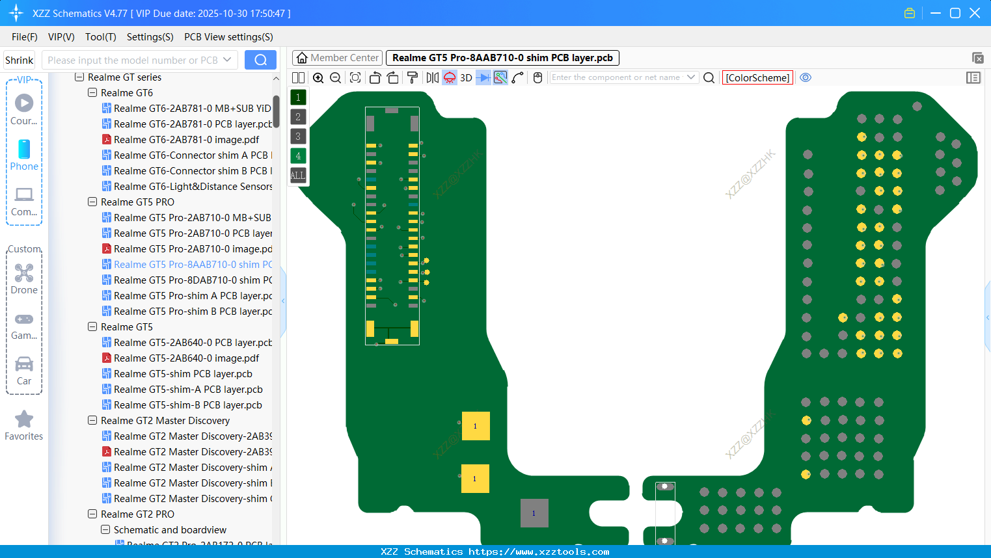This screenshot has width=991, height=558.
Task: Switch to PCB layer ALL view
Action: click(297, 175)
